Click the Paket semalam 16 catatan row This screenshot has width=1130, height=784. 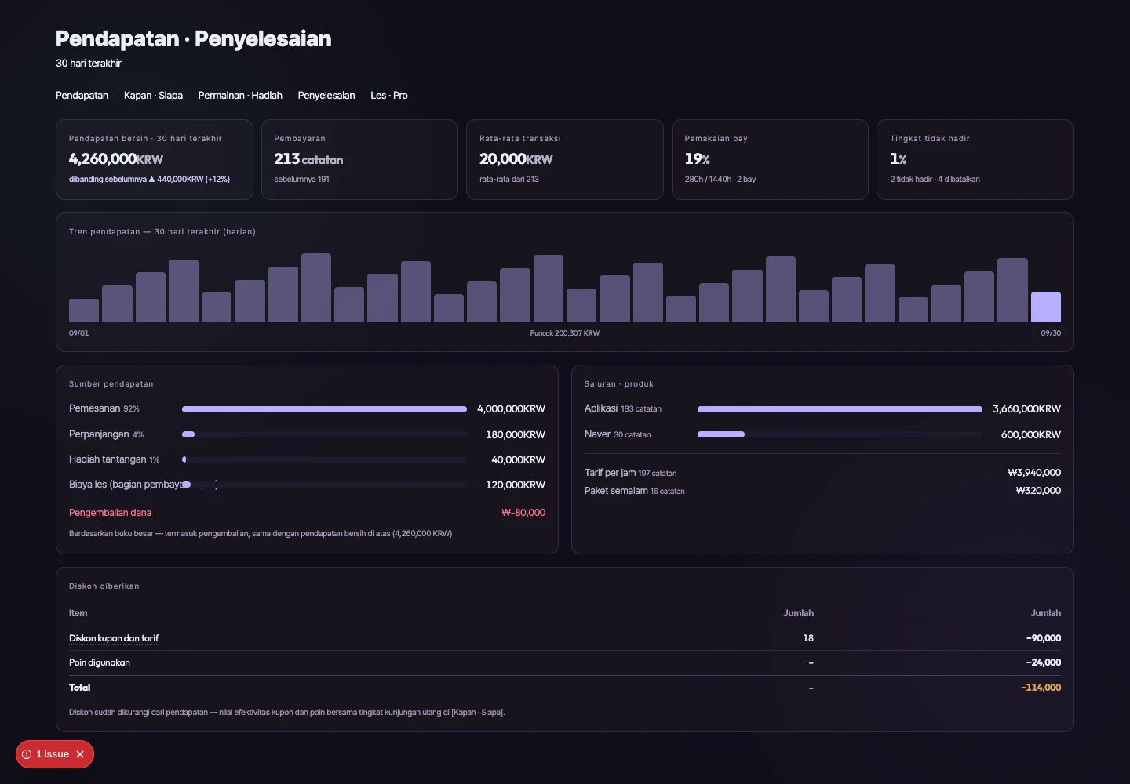tap(822, 491)
